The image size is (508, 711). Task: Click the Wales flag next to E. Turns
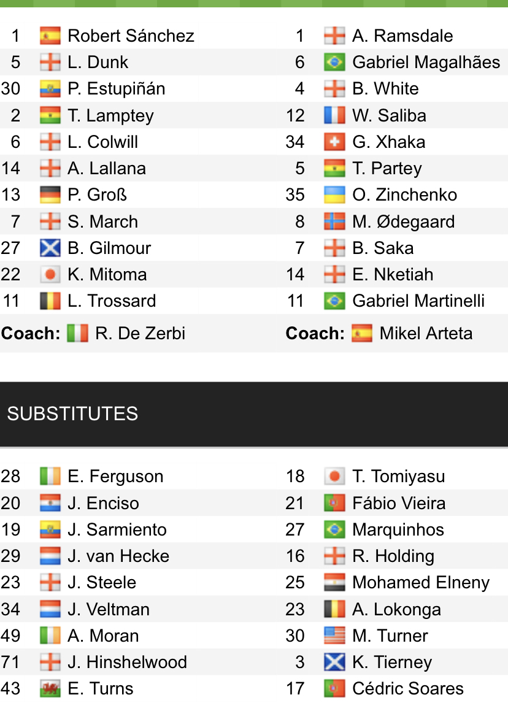point(50,688)
